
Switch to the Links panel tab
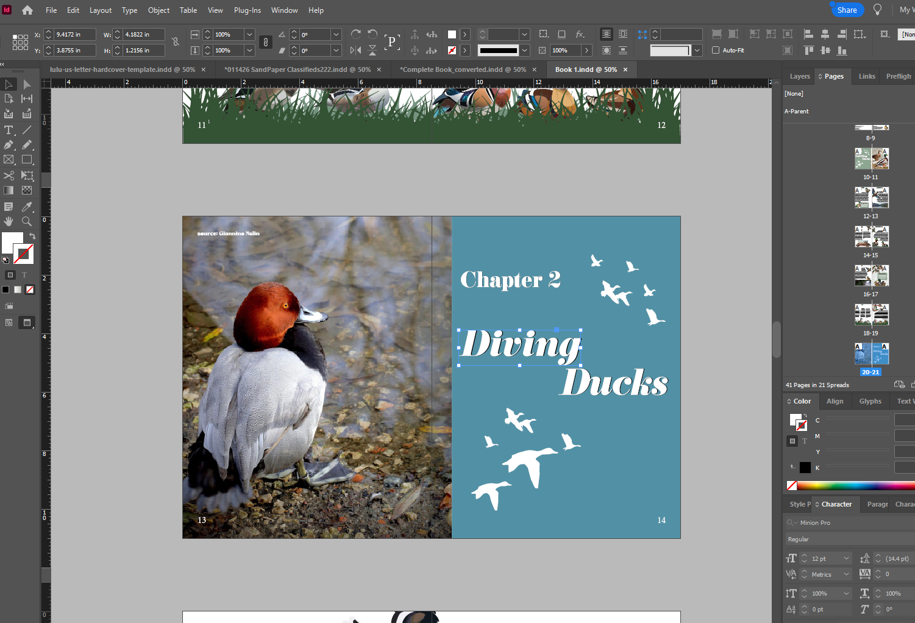pos(867,76)
